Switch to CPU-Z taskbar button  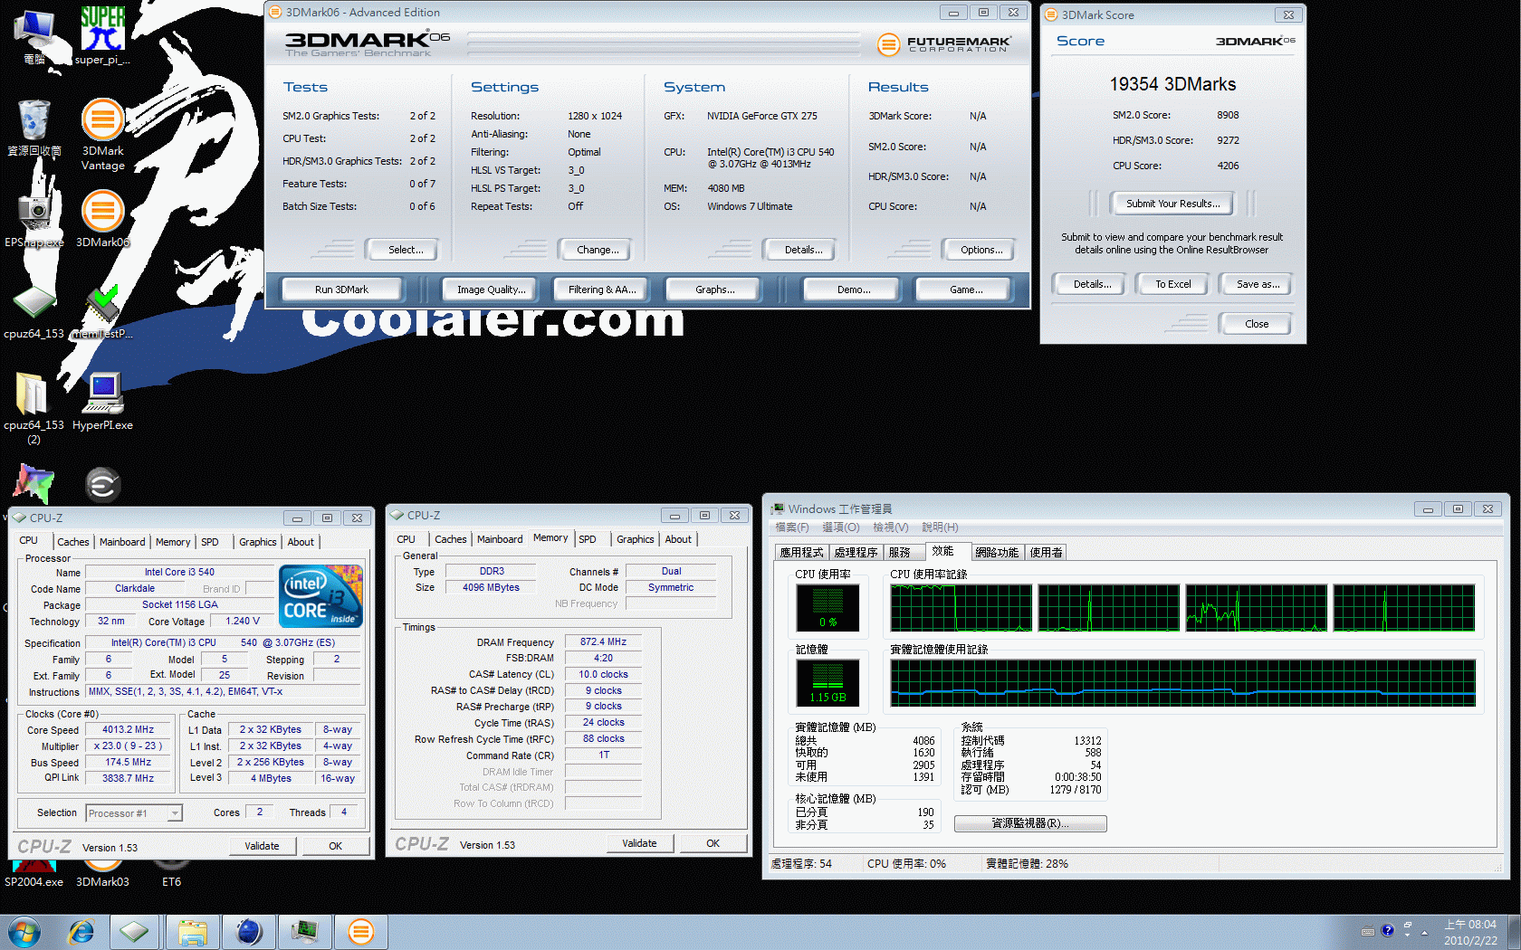(x=136, y=932)
